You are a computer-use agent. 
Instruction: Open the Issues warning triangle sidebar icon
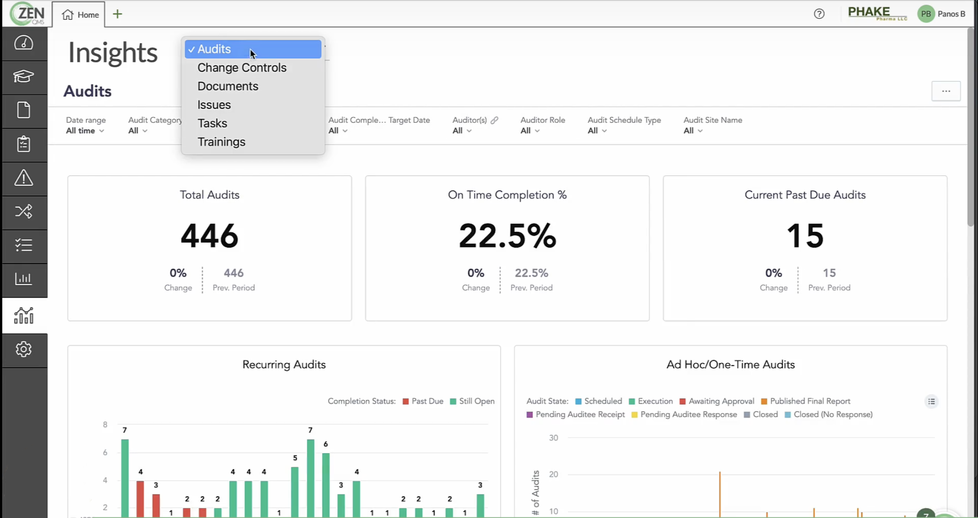point(24,178)
